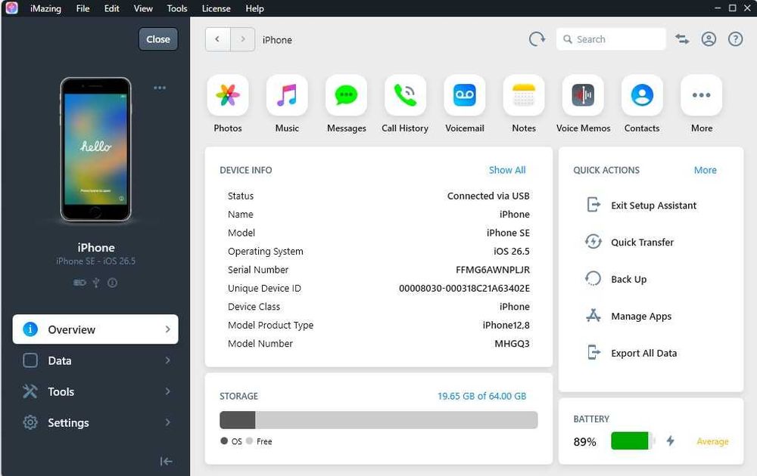
Task: Open the Edit menu
Action: click(111, 8)
